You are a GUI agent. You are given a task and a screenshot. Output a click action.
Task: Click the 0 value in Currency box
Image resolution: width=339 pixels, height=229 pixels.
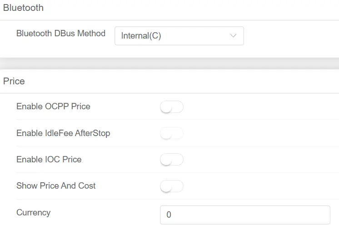click(x=169, y=215)
